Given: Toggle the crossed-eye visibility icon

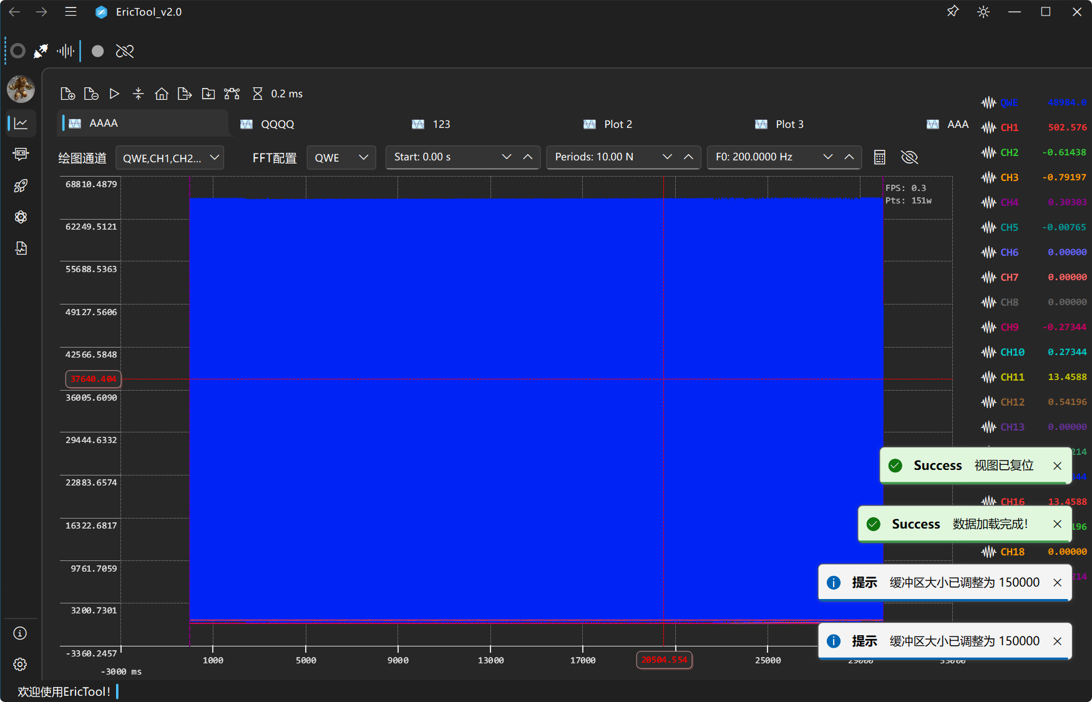Looking at the screenshot, I should point(909,157).
